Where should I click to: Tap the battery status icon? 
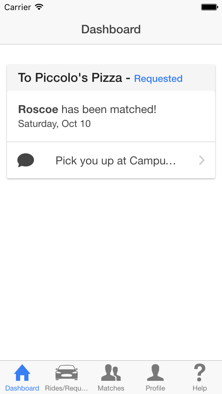[210, 7]
